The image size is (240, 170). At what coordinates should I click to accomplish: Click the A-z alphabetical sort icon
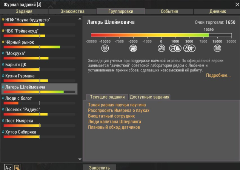(8, 167)
